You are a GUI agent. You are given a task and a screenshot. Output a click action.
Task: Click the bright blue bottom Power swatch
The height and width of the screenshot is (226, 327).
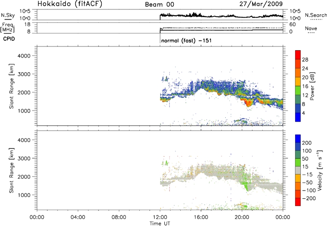tap(298, 117)
